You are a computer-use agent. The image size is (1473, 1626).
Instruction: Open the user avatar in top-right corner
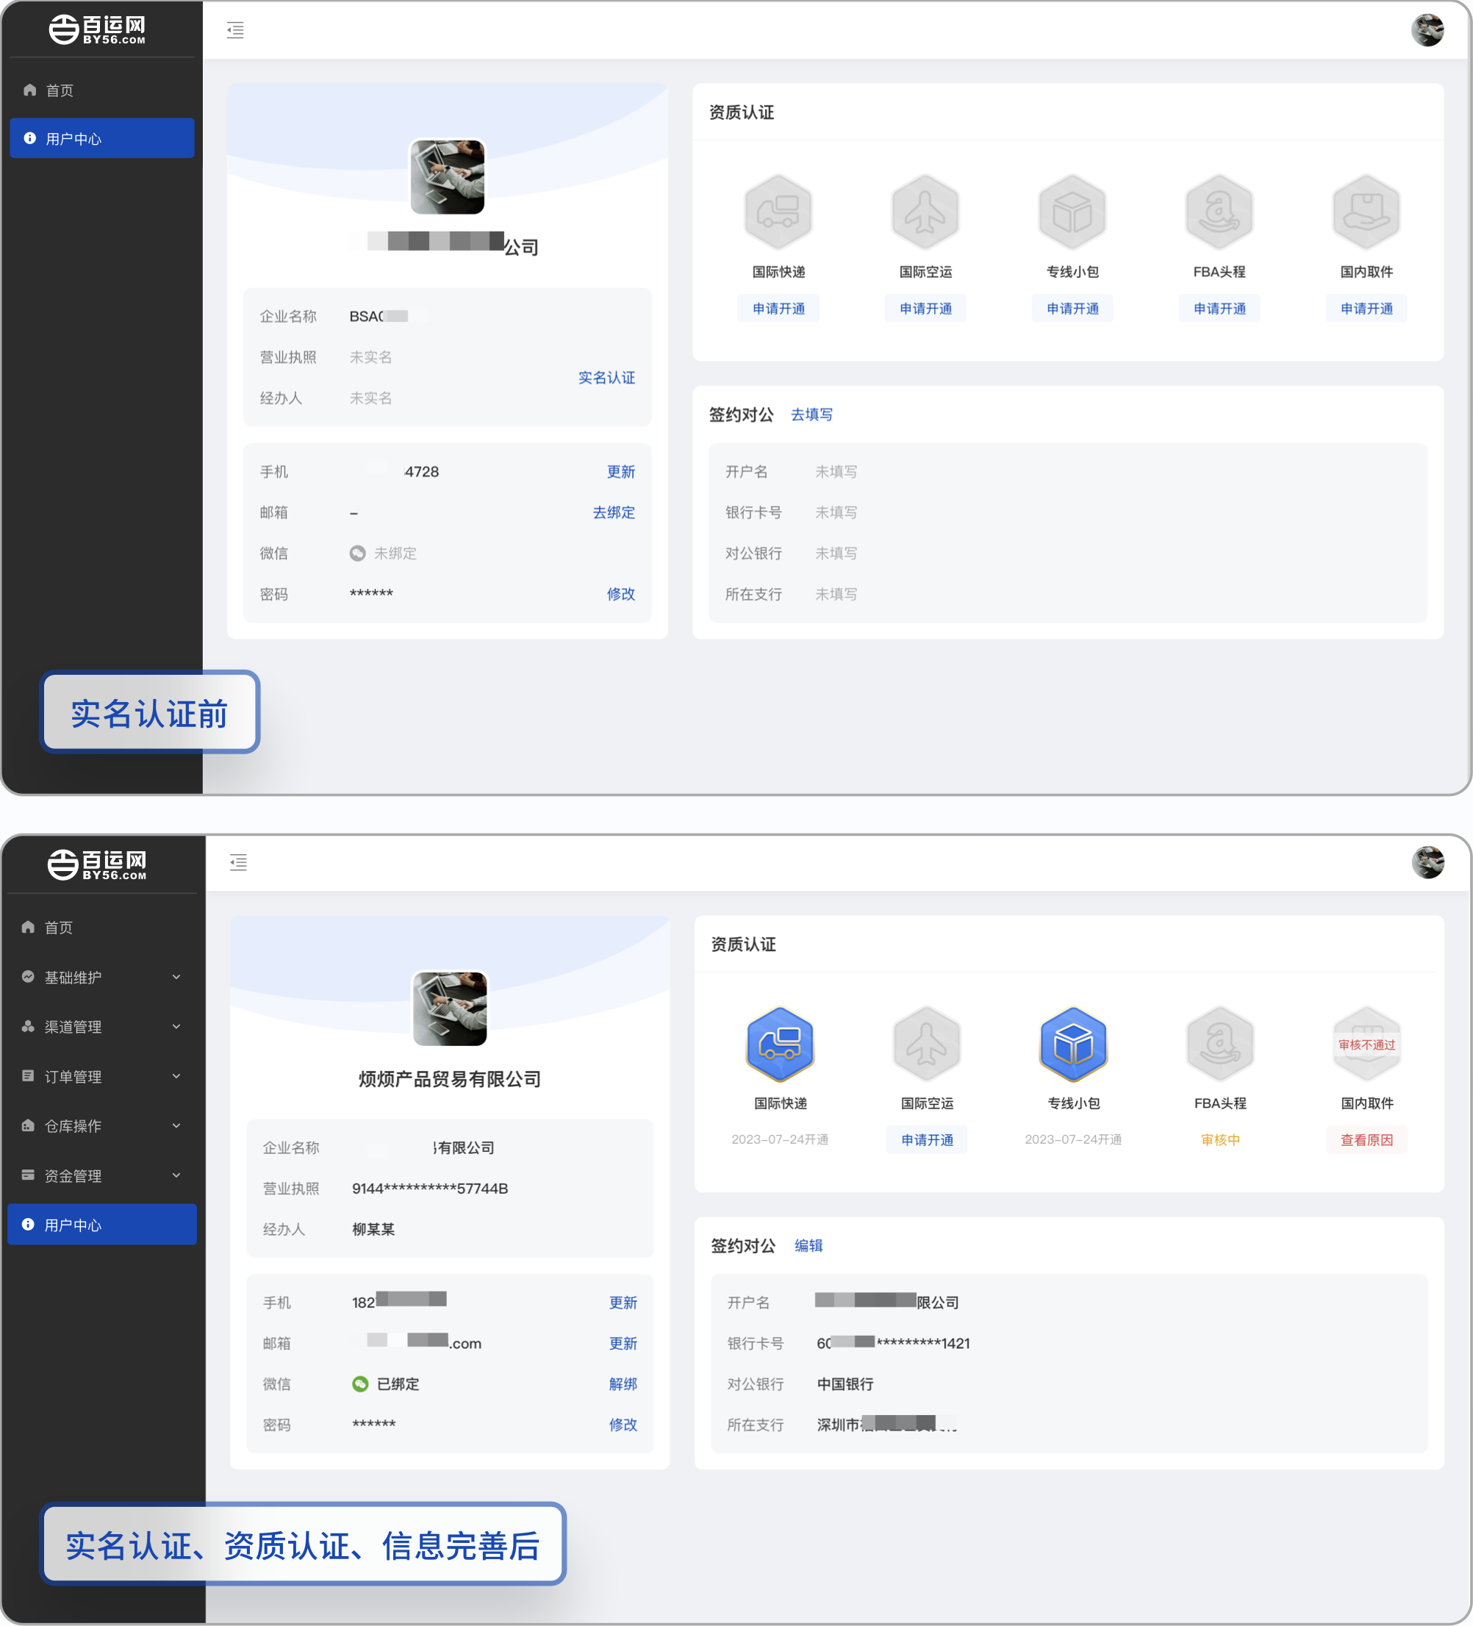(1428, 31)
